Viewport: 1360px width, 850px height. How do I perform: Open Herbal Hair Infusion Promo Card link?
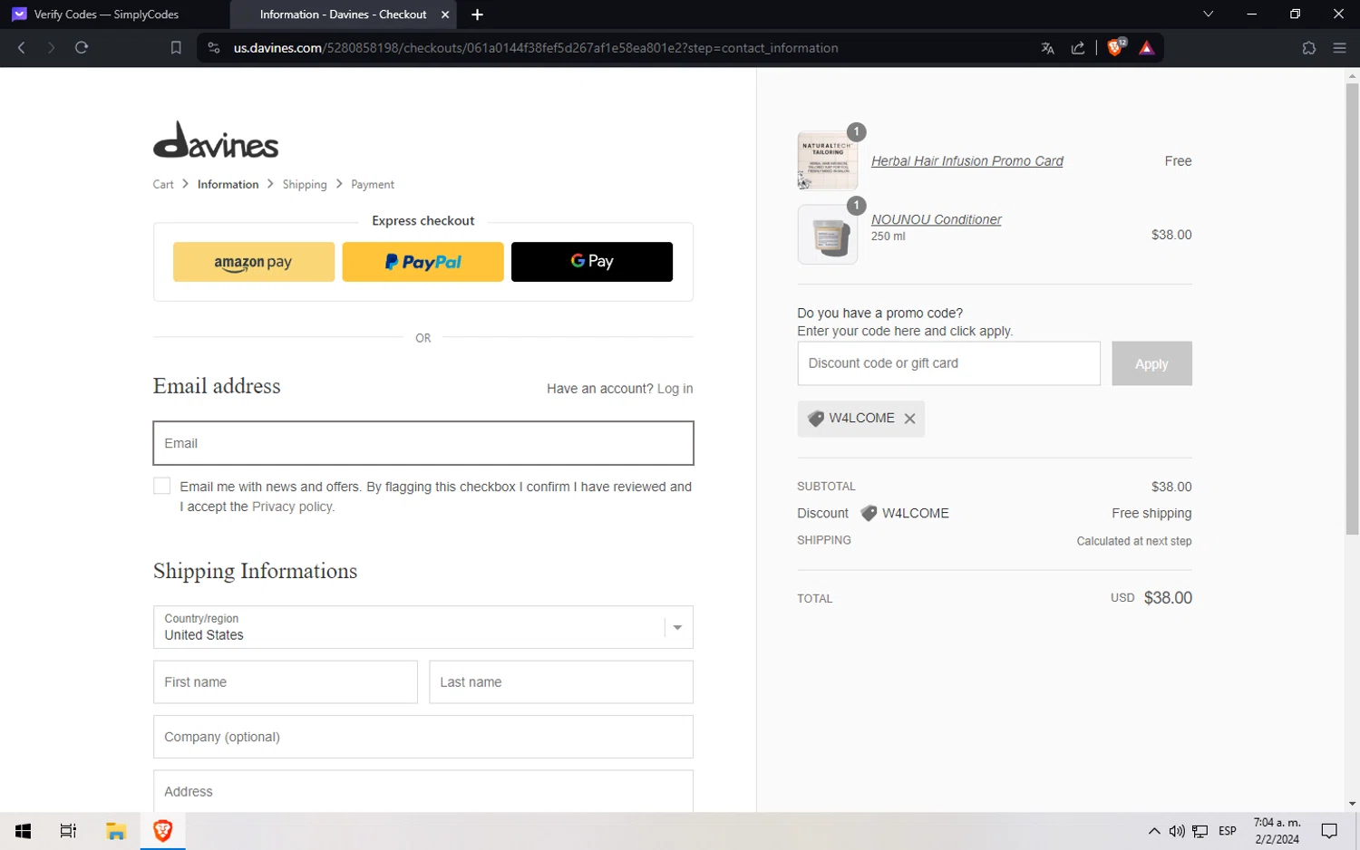coord(967,161)
